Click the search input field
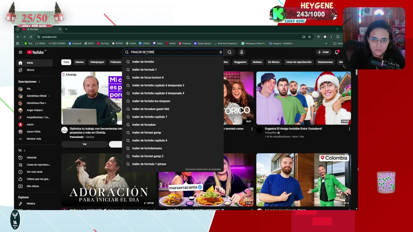 173,52
